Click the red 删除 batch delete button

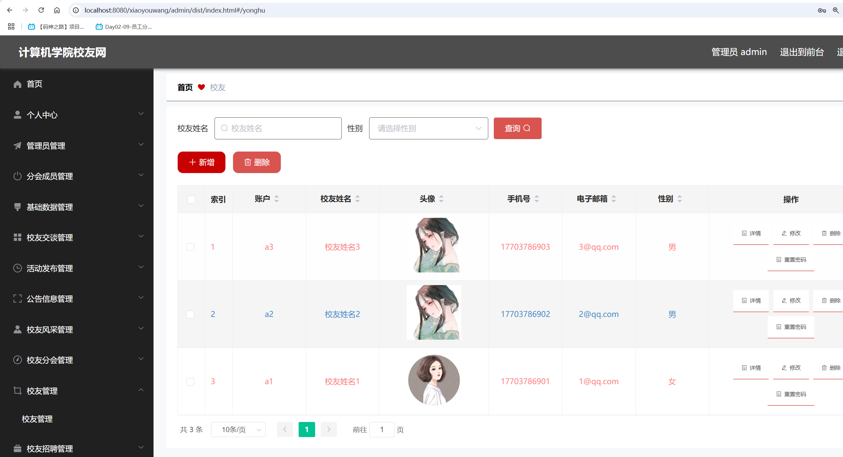click(257, 162)
